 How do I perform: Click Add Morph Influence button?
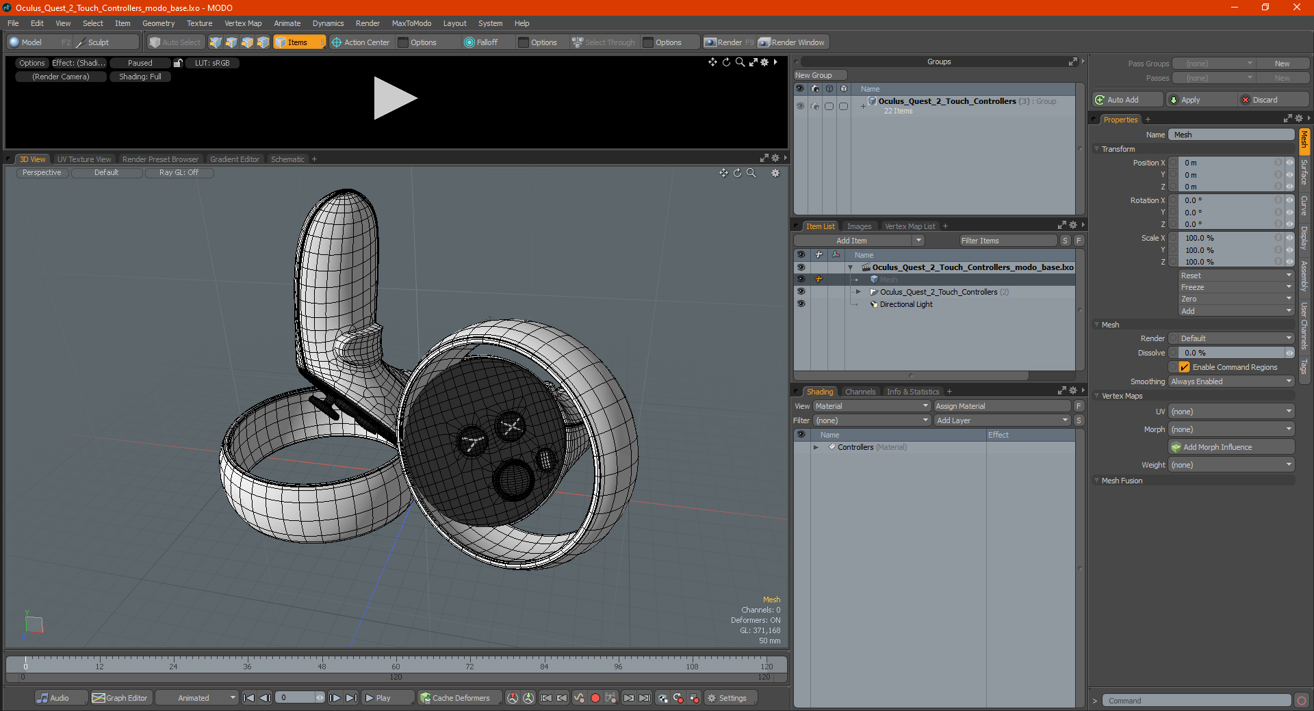1231,447
